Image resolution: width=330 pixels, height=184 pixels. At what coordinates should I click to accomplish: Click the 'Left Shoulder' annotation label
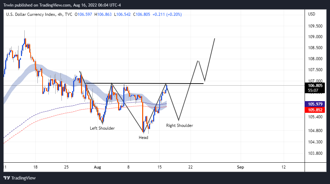[x=102, y=128]
